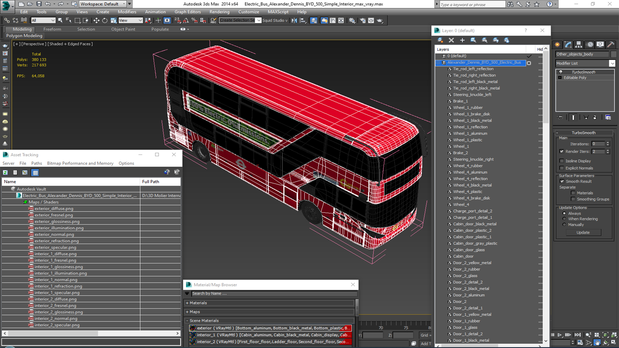Open the MAXScript menu
The height and width of the screenshot is (348, 619).
pyautogui.click(x=278, y=12)
